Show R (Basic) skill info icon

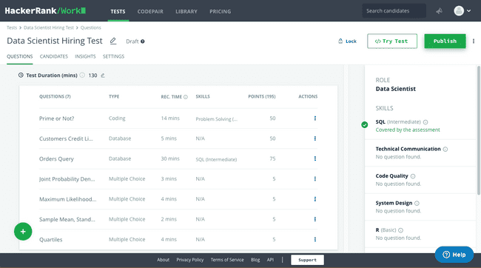coord(400,230)
